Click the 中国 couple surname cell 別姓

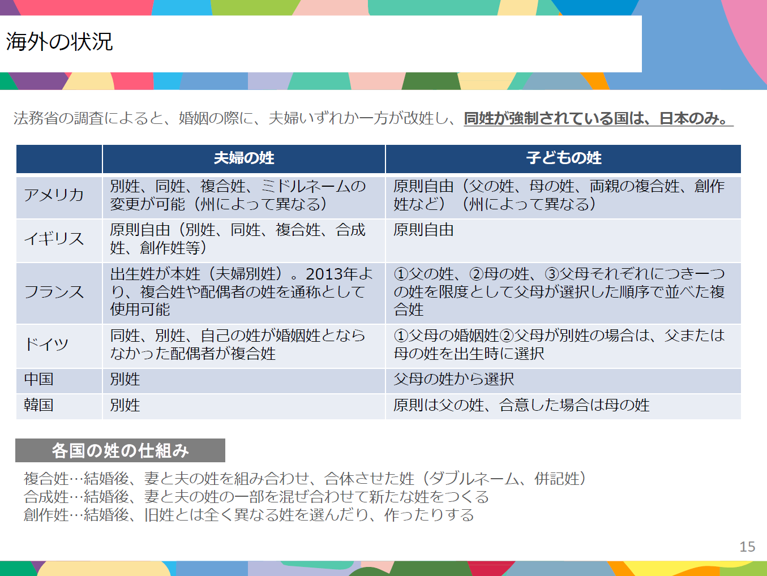(244, 380)
